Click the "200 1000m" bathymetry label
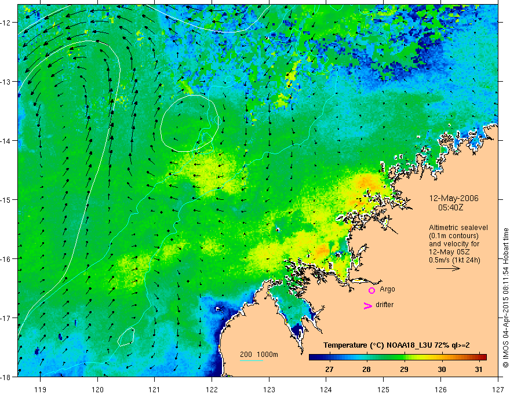The image size is (510, 394). coord(259,355)
